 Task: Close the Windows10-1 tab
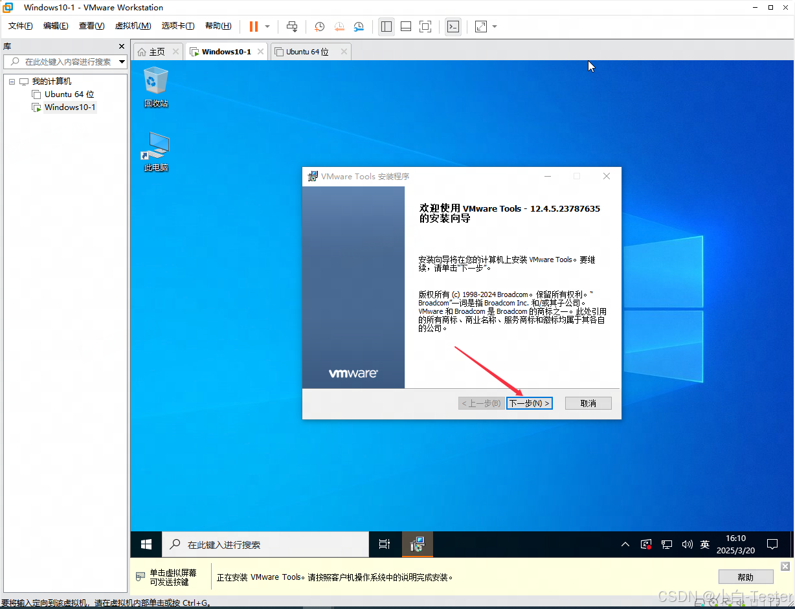coord(260,52)
